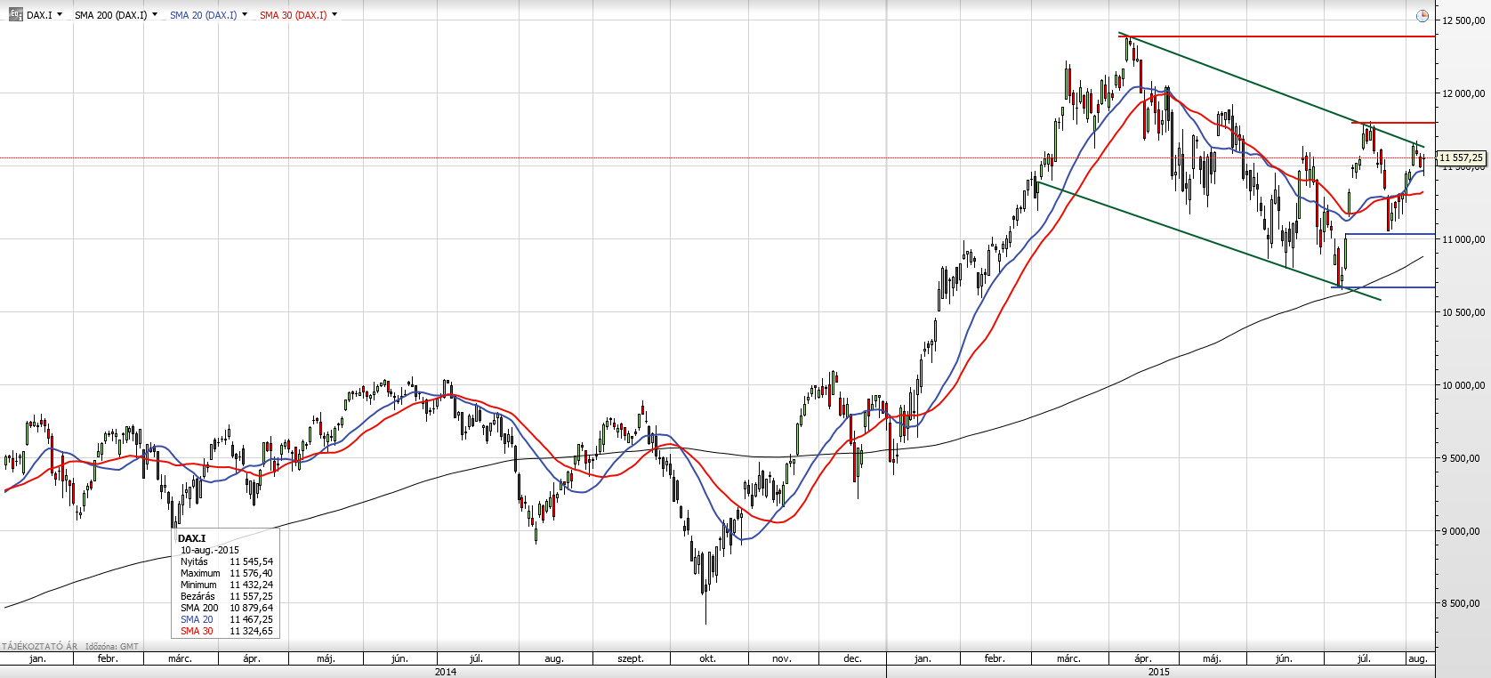This screenshot has height=678, width=1491.
Task: Click the blue SMA 20 (DAX.I) label
Action: click(203, 15)
